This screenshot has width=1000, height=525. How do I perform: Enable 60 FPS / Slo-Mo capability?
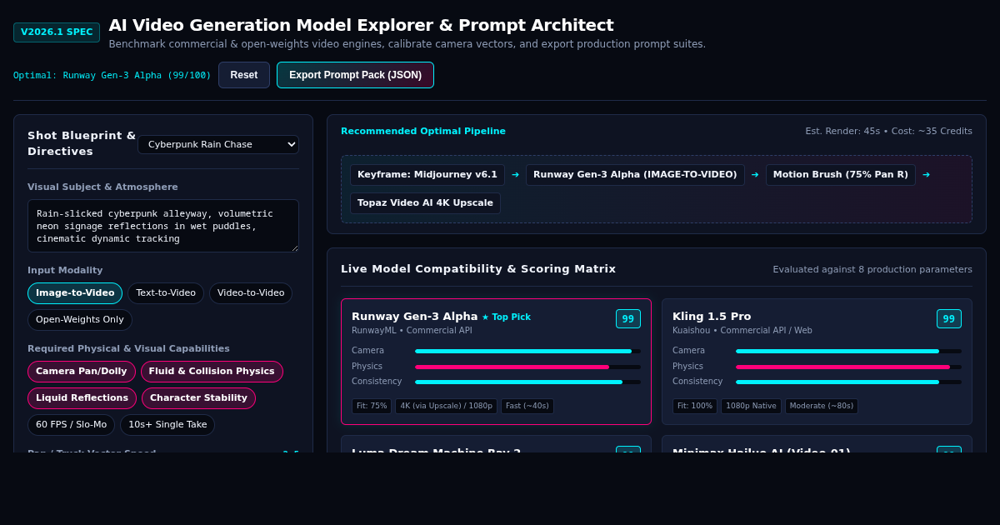[x=71, y=425]
